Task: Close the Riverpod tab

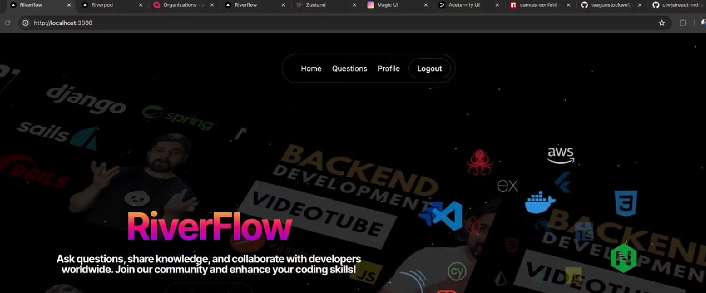Action: click(x=140, y=5)
